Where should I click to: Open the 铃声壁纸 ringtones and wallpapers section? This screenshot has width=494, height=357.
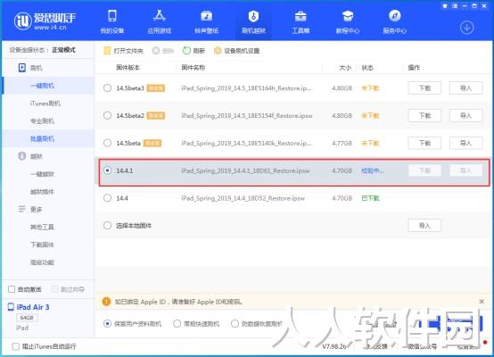pos(206,21)
